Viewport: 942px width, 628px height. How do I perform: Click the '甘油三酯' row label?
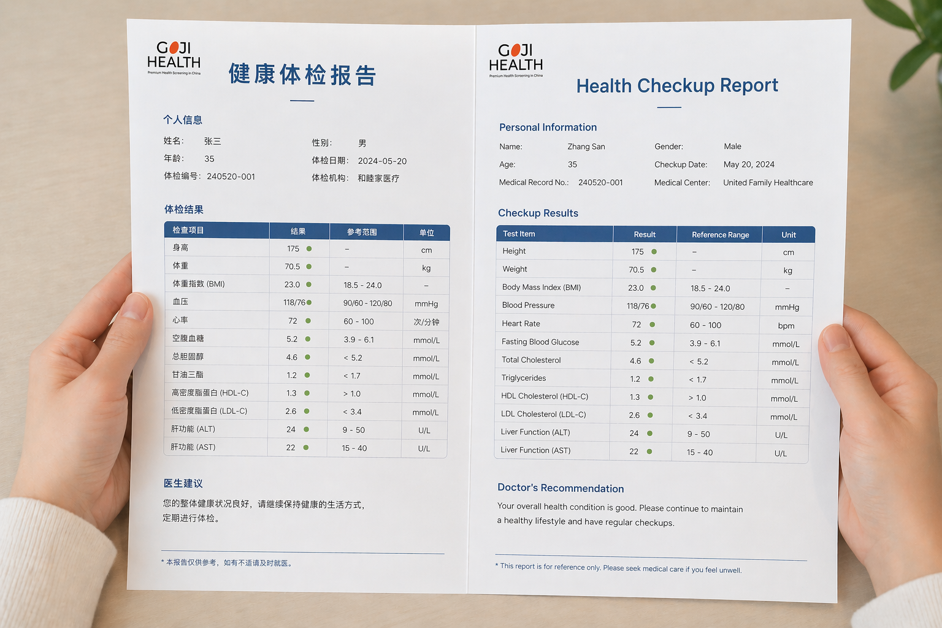pyautogui.click(x=188, y=375)
